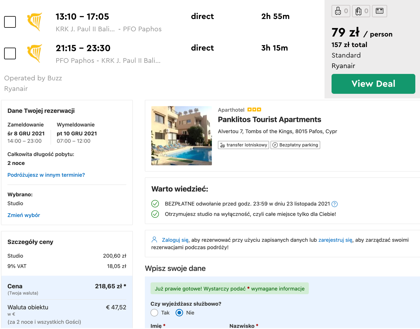Click the zarejestruj się link
Viewport: 420px width, 329px height.
pos(335,240)
